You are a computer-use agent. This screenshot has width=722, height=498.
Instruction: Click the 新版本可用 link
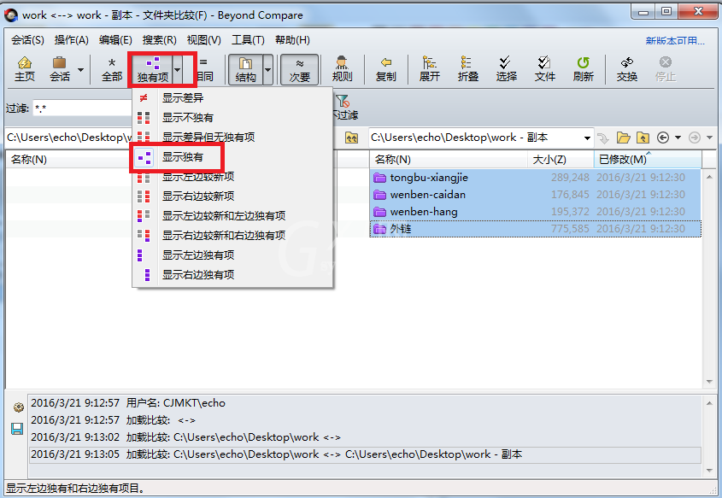click(x=674, y=40)
